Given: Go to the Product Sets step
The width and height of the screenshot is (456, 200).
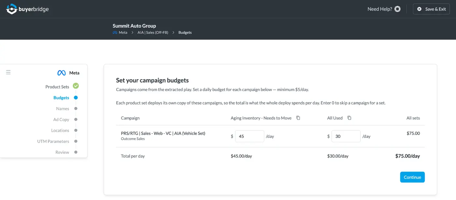Looking at the screenshot, I should (57, 87).
